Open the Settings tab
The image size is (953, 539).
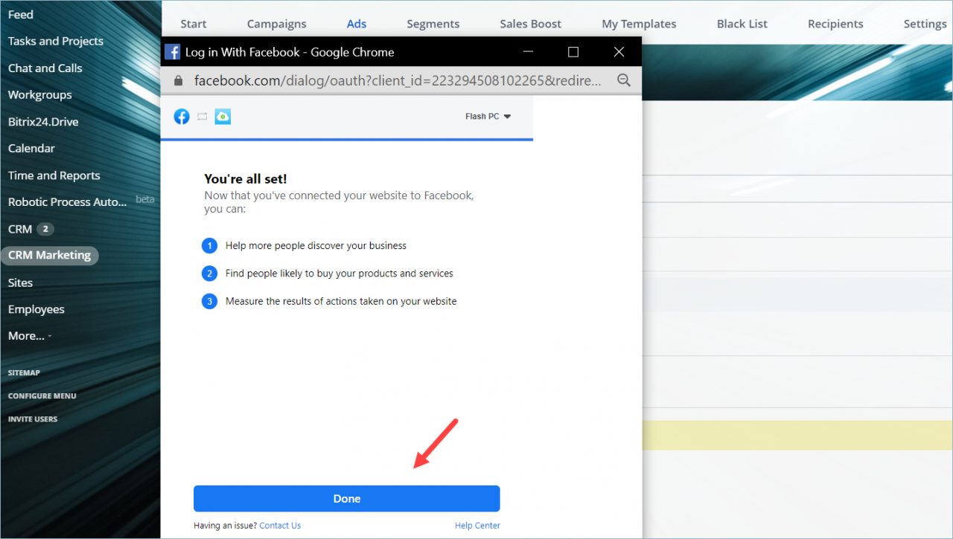[x=925, y=24]
